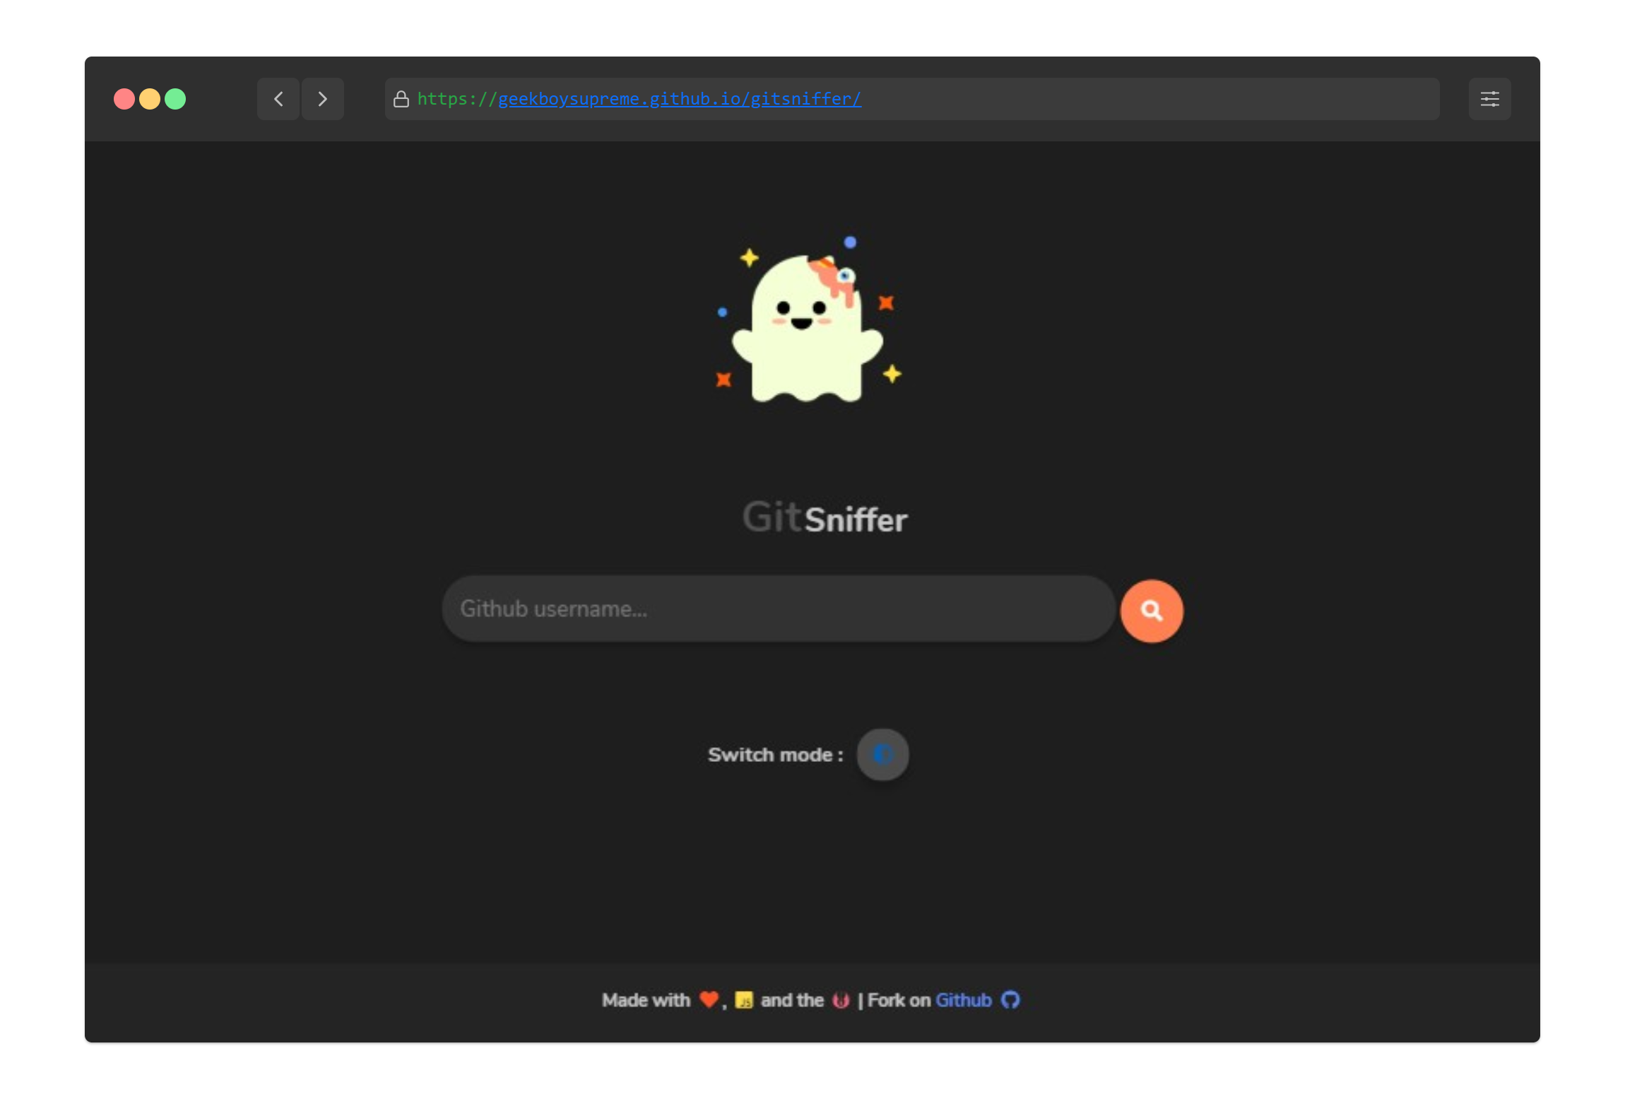Click the GitHub octocat icon in footer
The image size is (1625, 1099).
tap(1010, 1000)
